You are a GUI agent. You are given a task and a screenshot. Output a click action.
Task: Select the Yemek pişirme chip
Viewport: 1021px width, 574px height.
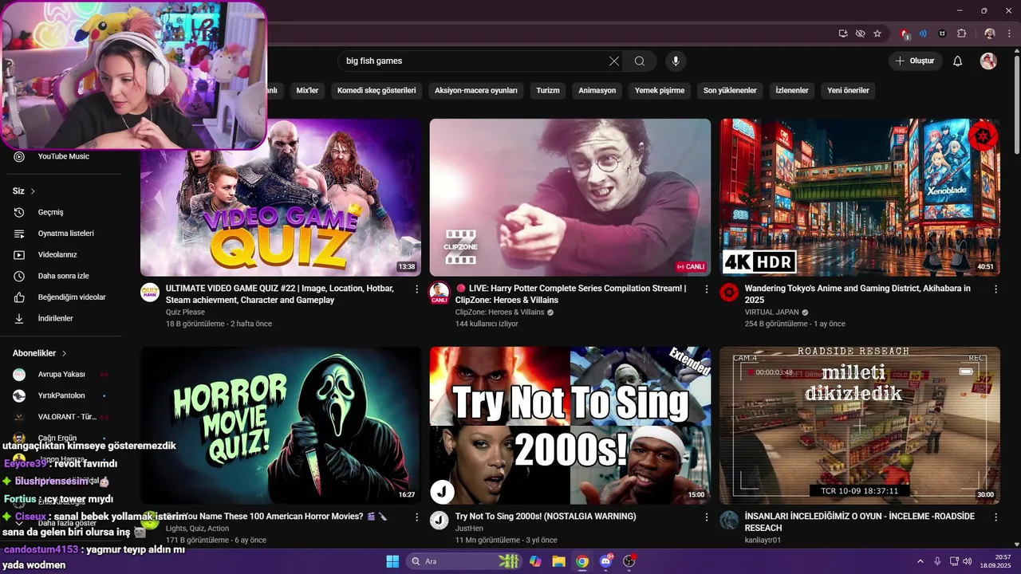[x=660, y=90]
